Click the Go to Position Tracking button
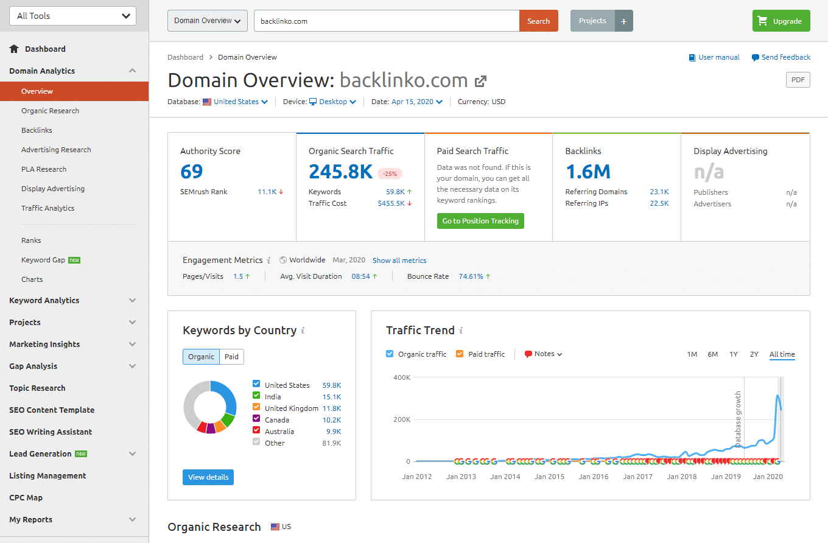This screenshot has height=543, width=828. (480, 220)
